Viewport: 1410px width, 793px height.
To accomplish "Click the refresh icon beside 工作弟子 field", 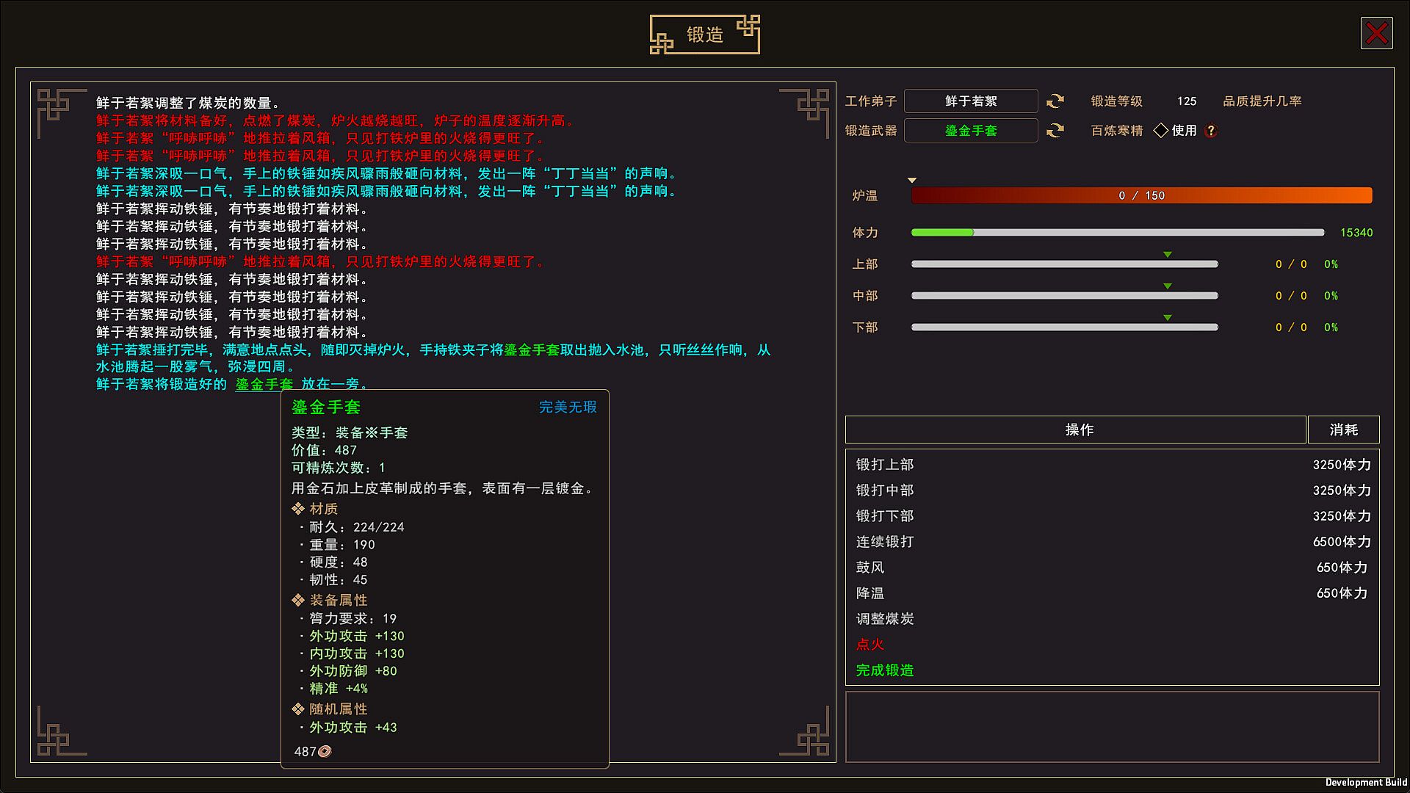I will 1055,101.
